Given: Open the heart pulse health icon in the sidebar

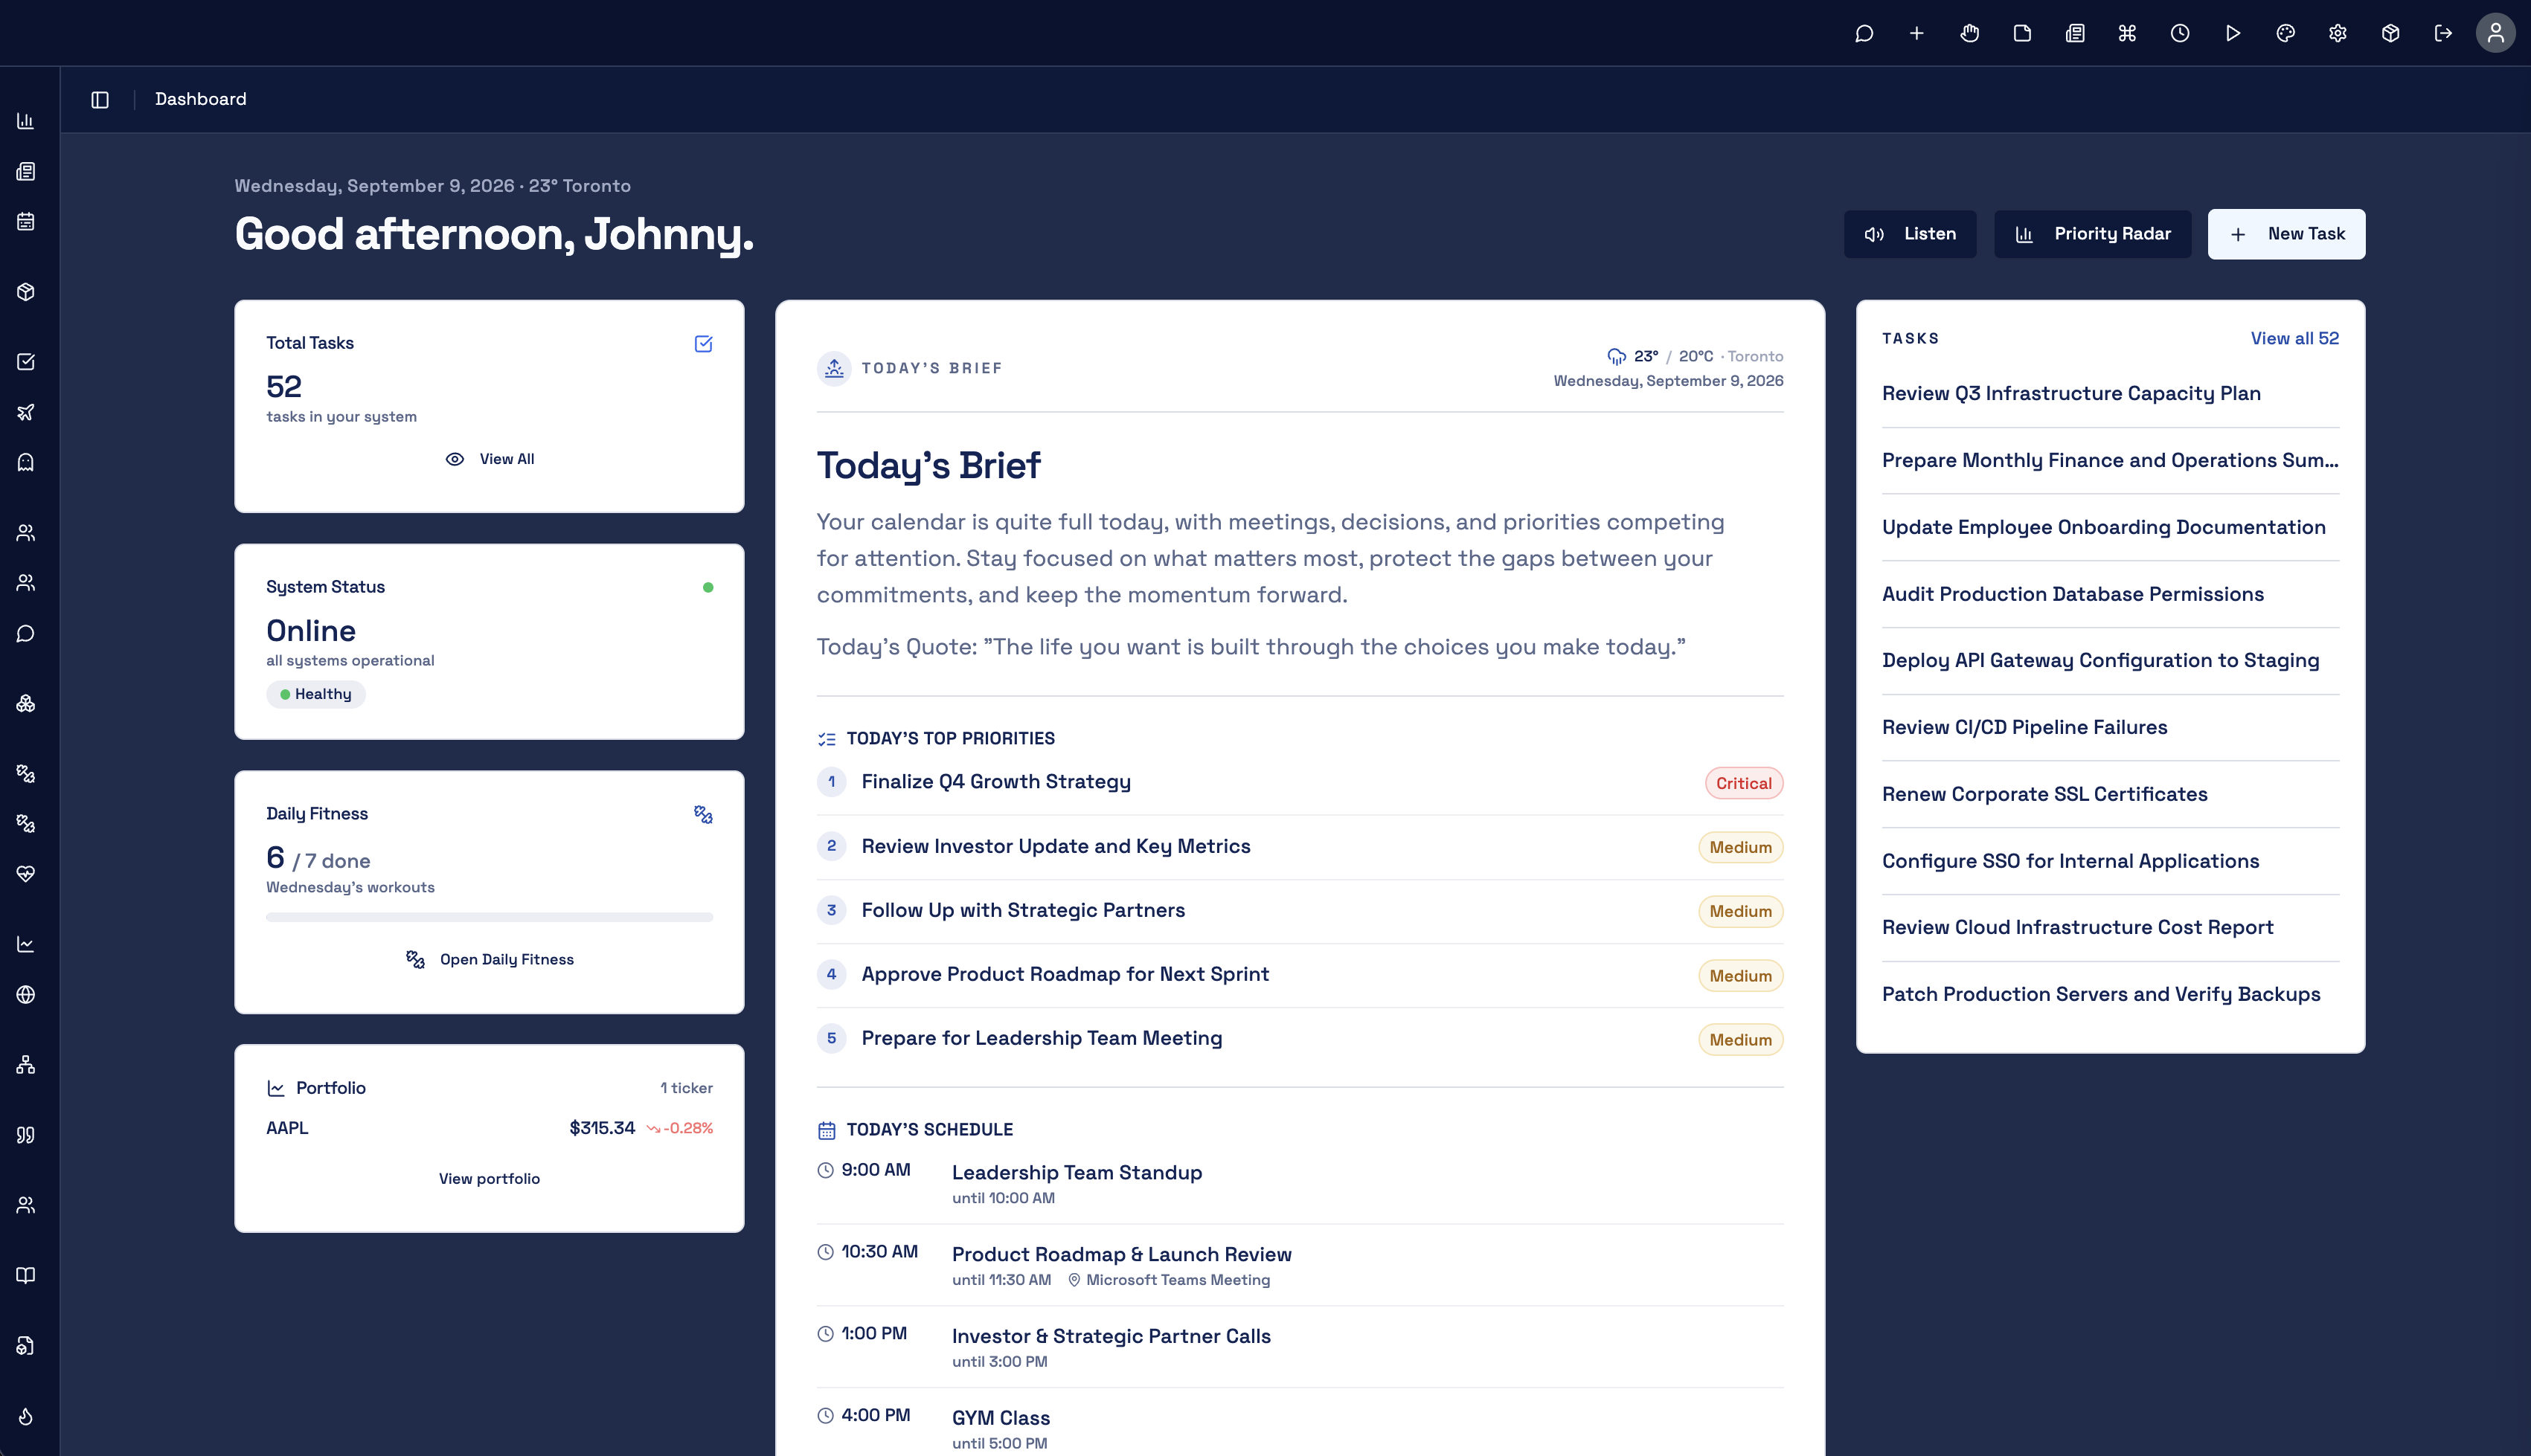Looking at the screenshot, I should [26, 874].
